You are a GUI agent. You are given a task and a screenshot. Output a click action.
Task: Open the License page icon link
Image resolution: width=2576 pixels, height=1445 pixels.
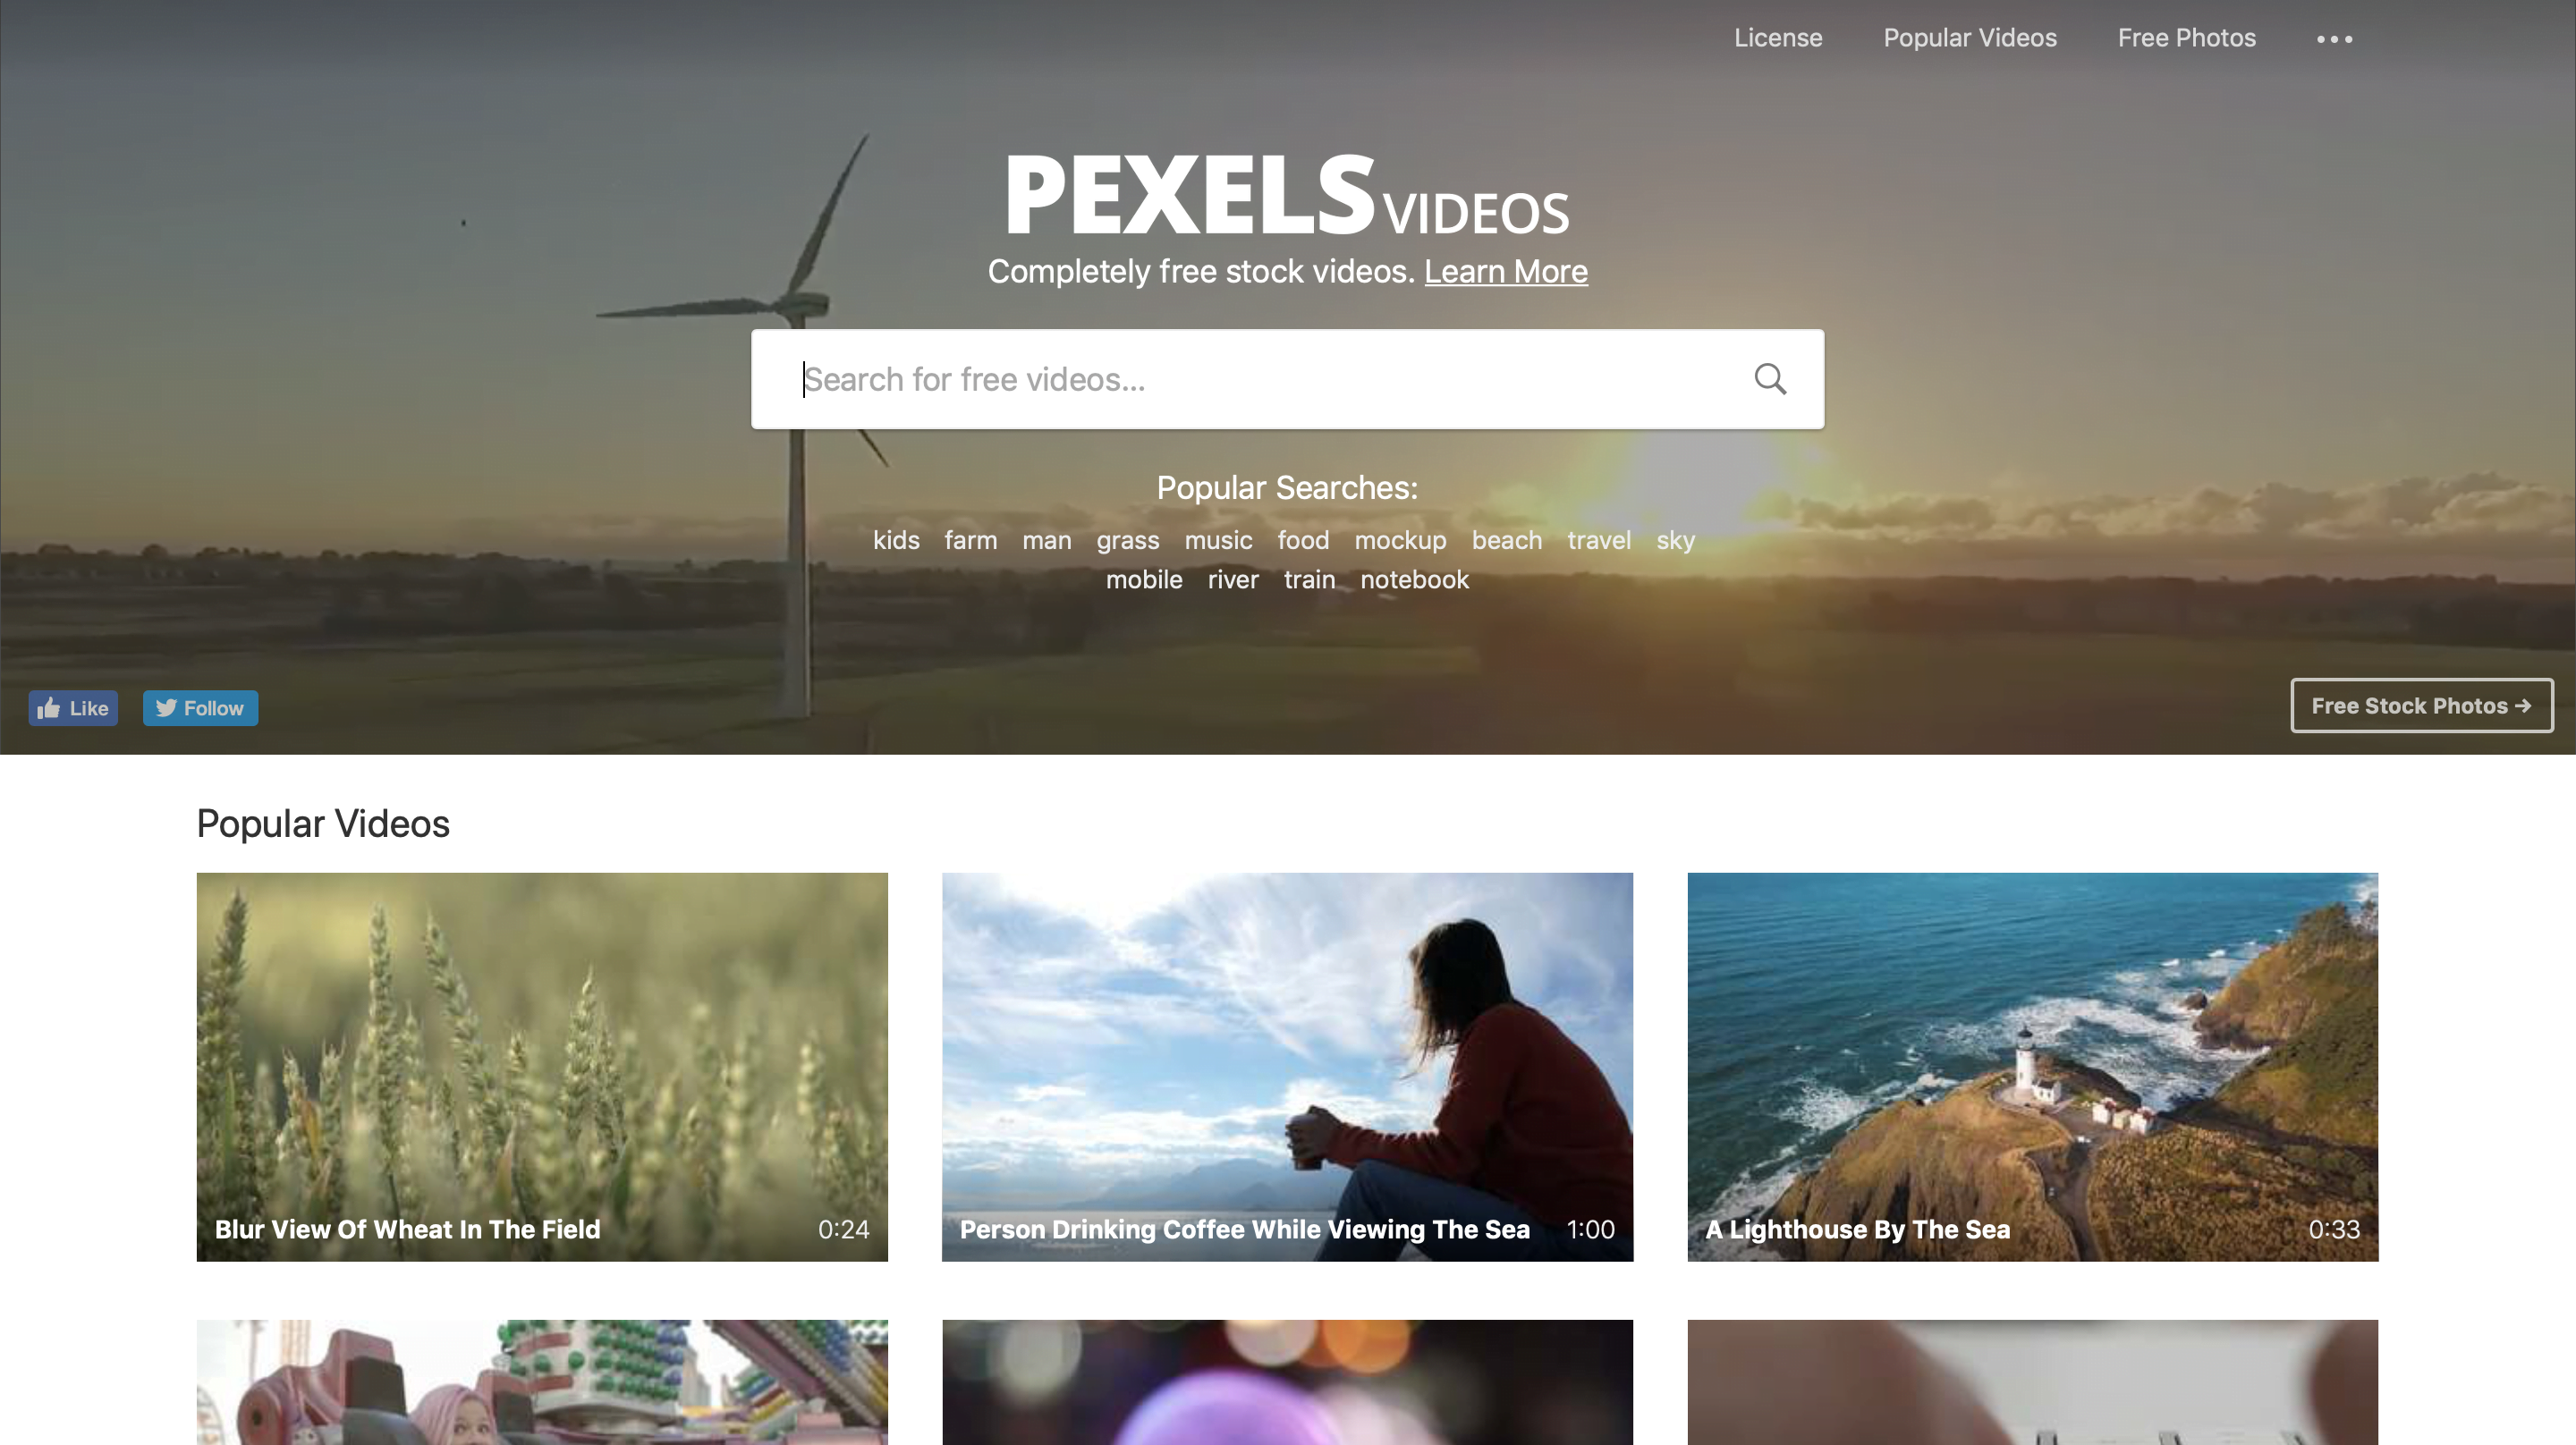point(1776,36)
